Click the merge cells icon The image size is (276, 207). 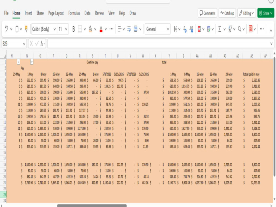136,29
